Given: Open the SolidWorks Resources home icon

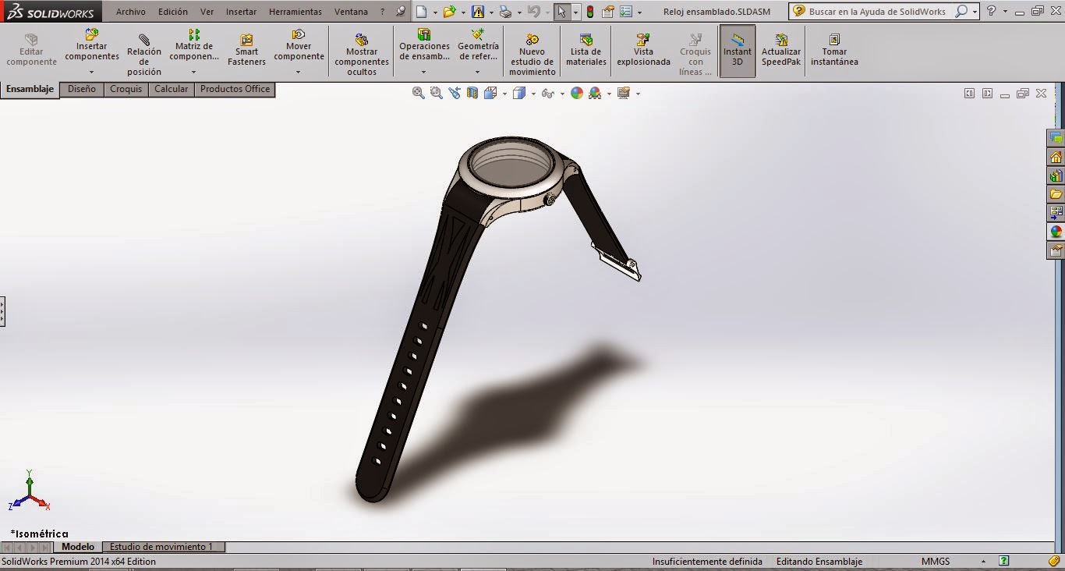Looking at the screenshot, I should (1056, 157).
